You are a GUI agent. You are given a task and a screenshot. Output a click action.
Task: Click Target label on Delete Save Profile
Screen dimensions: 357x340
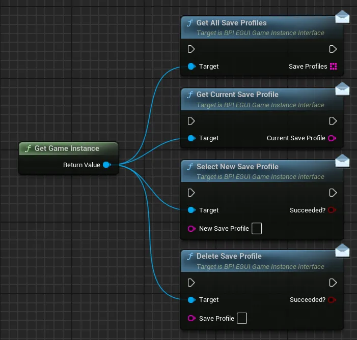pos(209,300)
